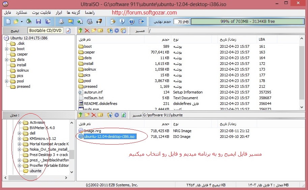This screenshot has width=308, height=190.
Task: Click the Add files icon in local pane toolbar
Action: pos(110,115)
